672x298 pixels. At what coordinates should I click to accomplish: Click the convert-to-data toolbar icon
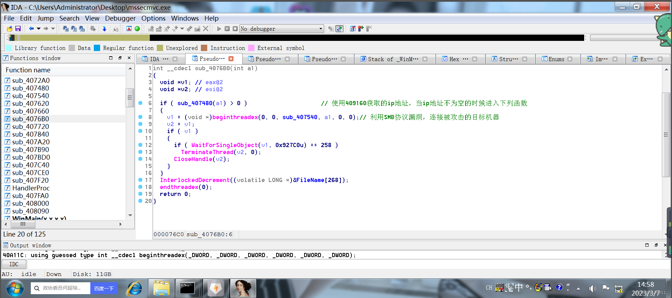(x=159, y=29)
